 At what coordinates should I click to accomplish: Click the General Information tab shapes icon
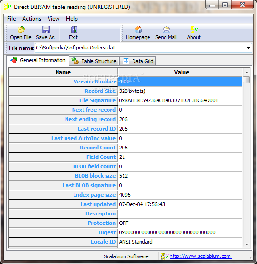point(14,60)
